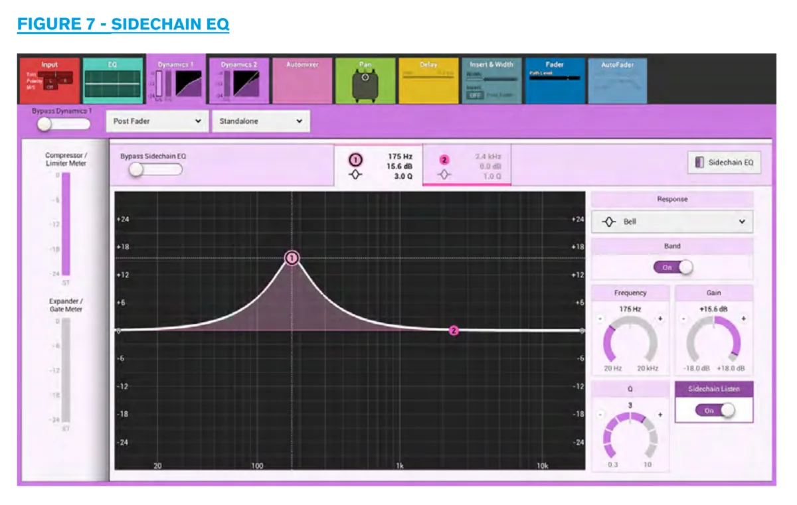Click the Sidechain EQ button
This screenshot has width=797, height=505.
click(x=724, y=163)
